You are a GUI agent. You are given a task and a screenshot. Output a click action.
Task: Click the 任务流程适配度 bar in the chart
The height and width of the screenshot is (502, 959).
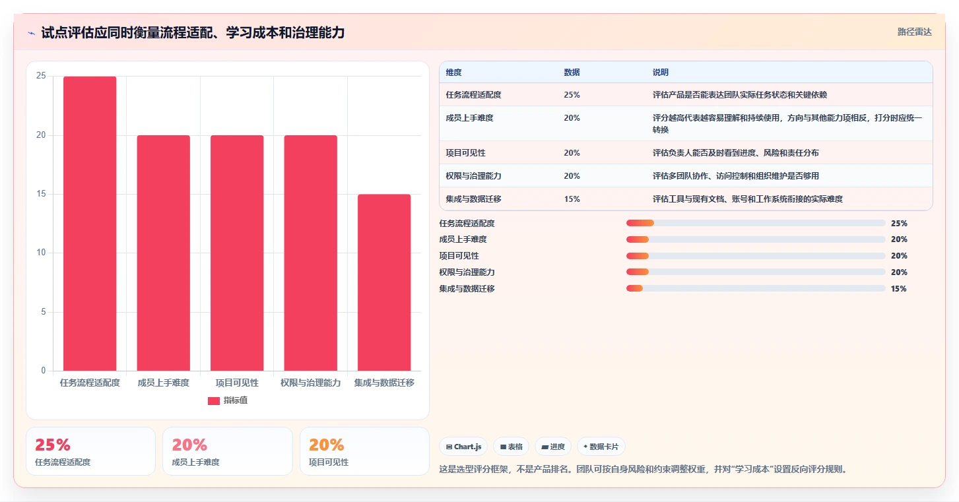coord(90,224)
